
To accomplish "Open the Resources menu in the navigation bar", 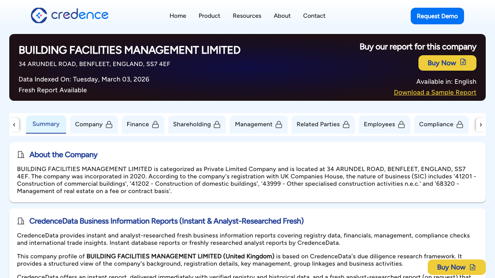I will (x=247, y=16).
